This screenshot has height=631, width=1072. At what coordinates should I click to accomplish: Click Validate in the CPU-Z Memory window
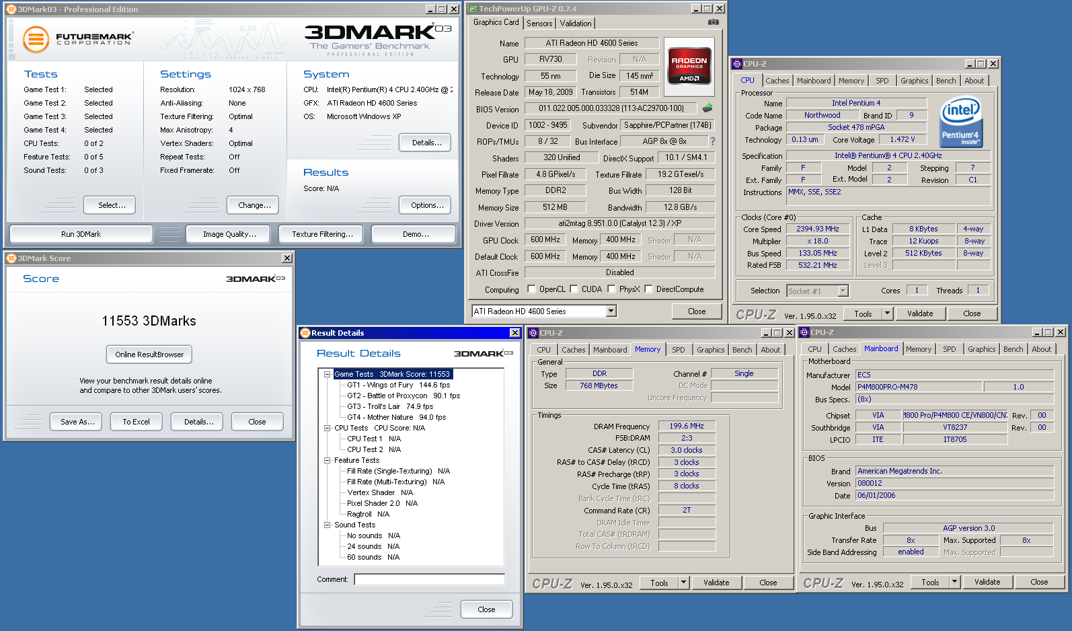[716, 583]
